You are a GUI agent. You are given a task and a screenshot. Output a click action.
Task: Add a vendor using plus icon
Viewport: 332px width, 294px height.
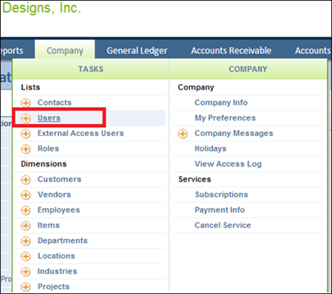[x=26, y=195]
